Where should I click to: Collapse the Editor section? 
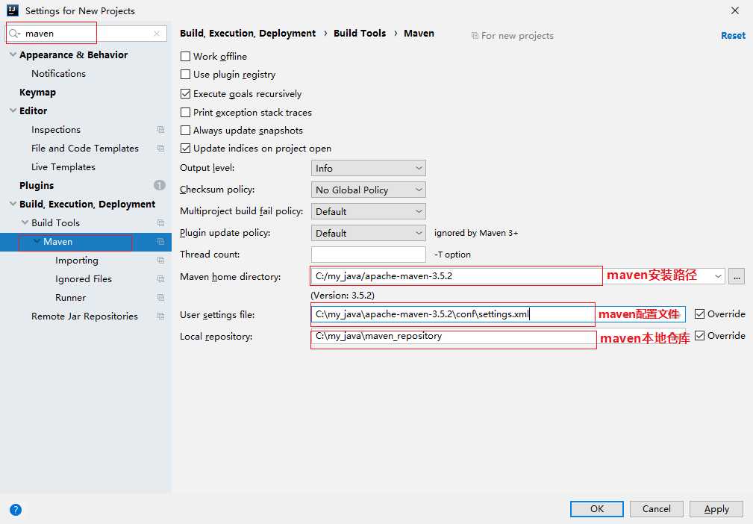(x=13, y=110)
